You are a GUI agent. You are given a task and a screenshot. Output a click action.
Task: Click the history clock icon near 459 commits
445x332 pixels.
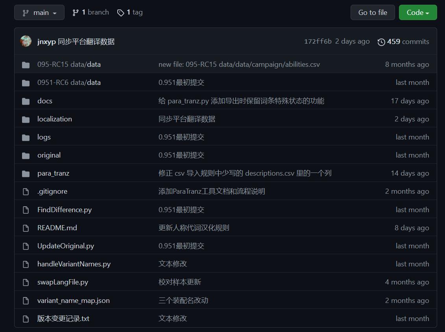[x=381, y=42]
